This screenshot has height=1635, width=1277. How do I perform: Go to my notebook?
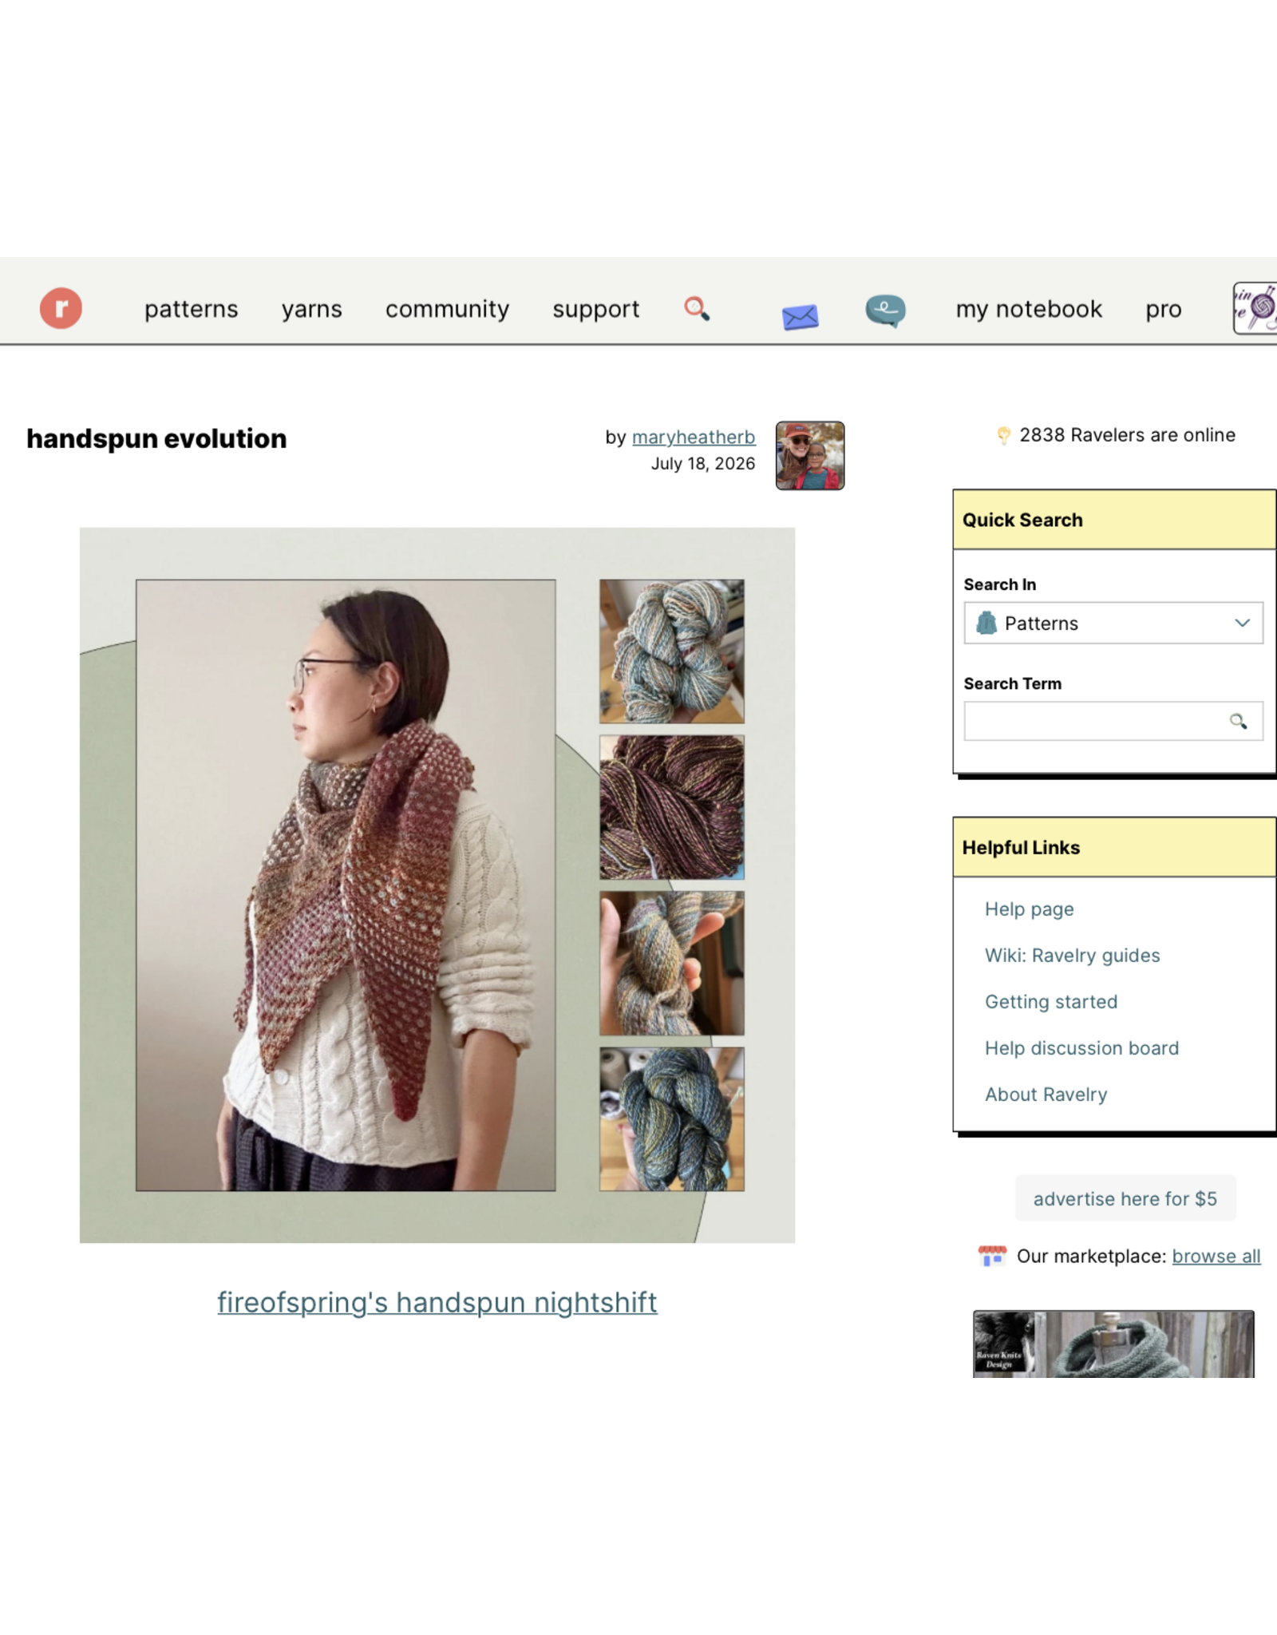click(1029, 309)
